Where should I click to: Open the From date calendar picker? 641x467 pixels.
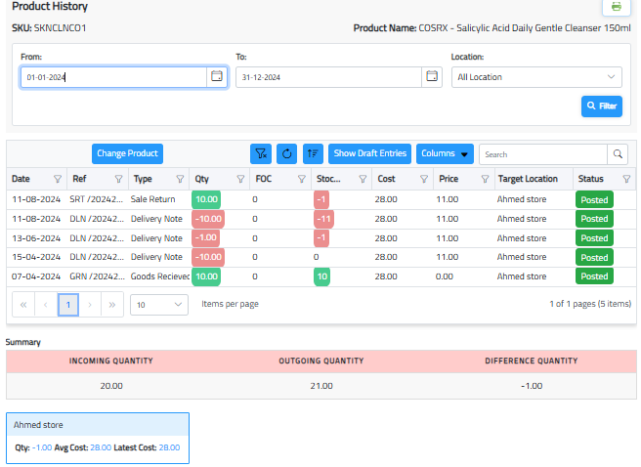pos(217,76)
